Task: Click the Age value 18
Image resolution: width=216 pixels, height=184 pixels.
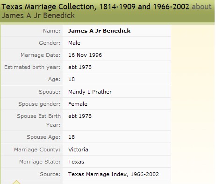Action: pos(72,79)
